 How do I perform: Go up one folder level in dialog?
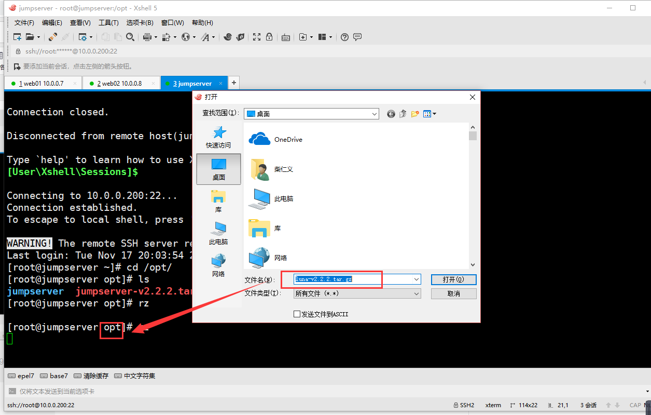click(403, 114)
